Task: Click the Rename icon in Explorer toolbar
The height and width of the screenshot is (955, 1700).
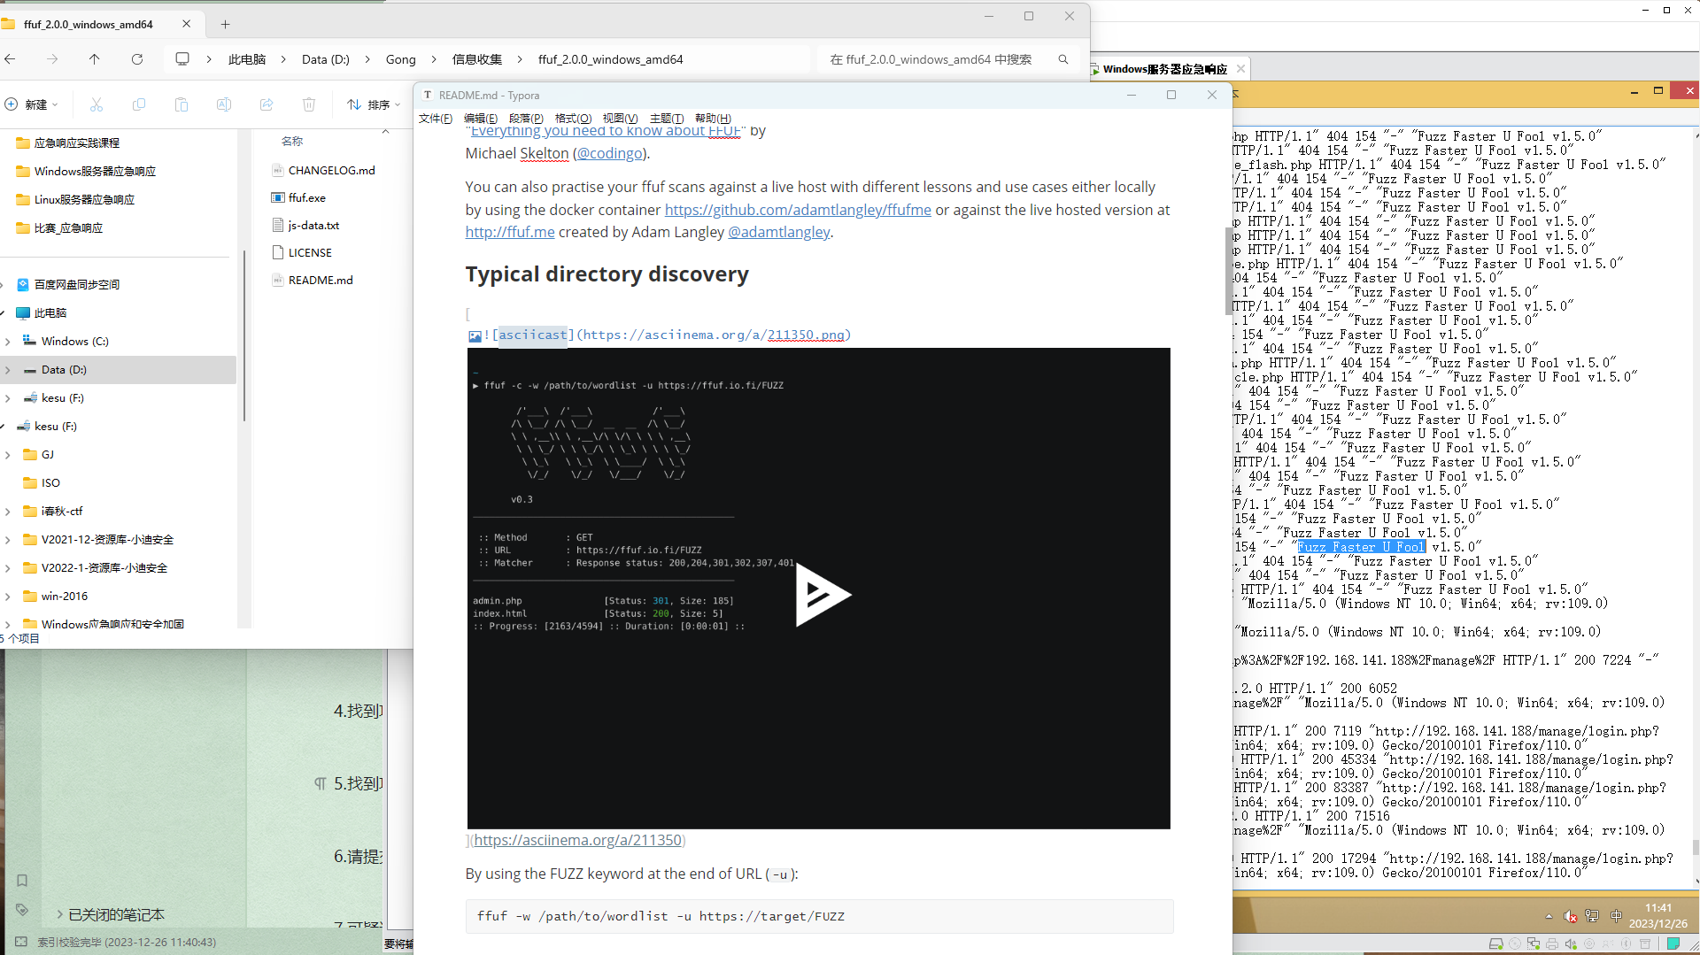Action: tap(224, 104)
